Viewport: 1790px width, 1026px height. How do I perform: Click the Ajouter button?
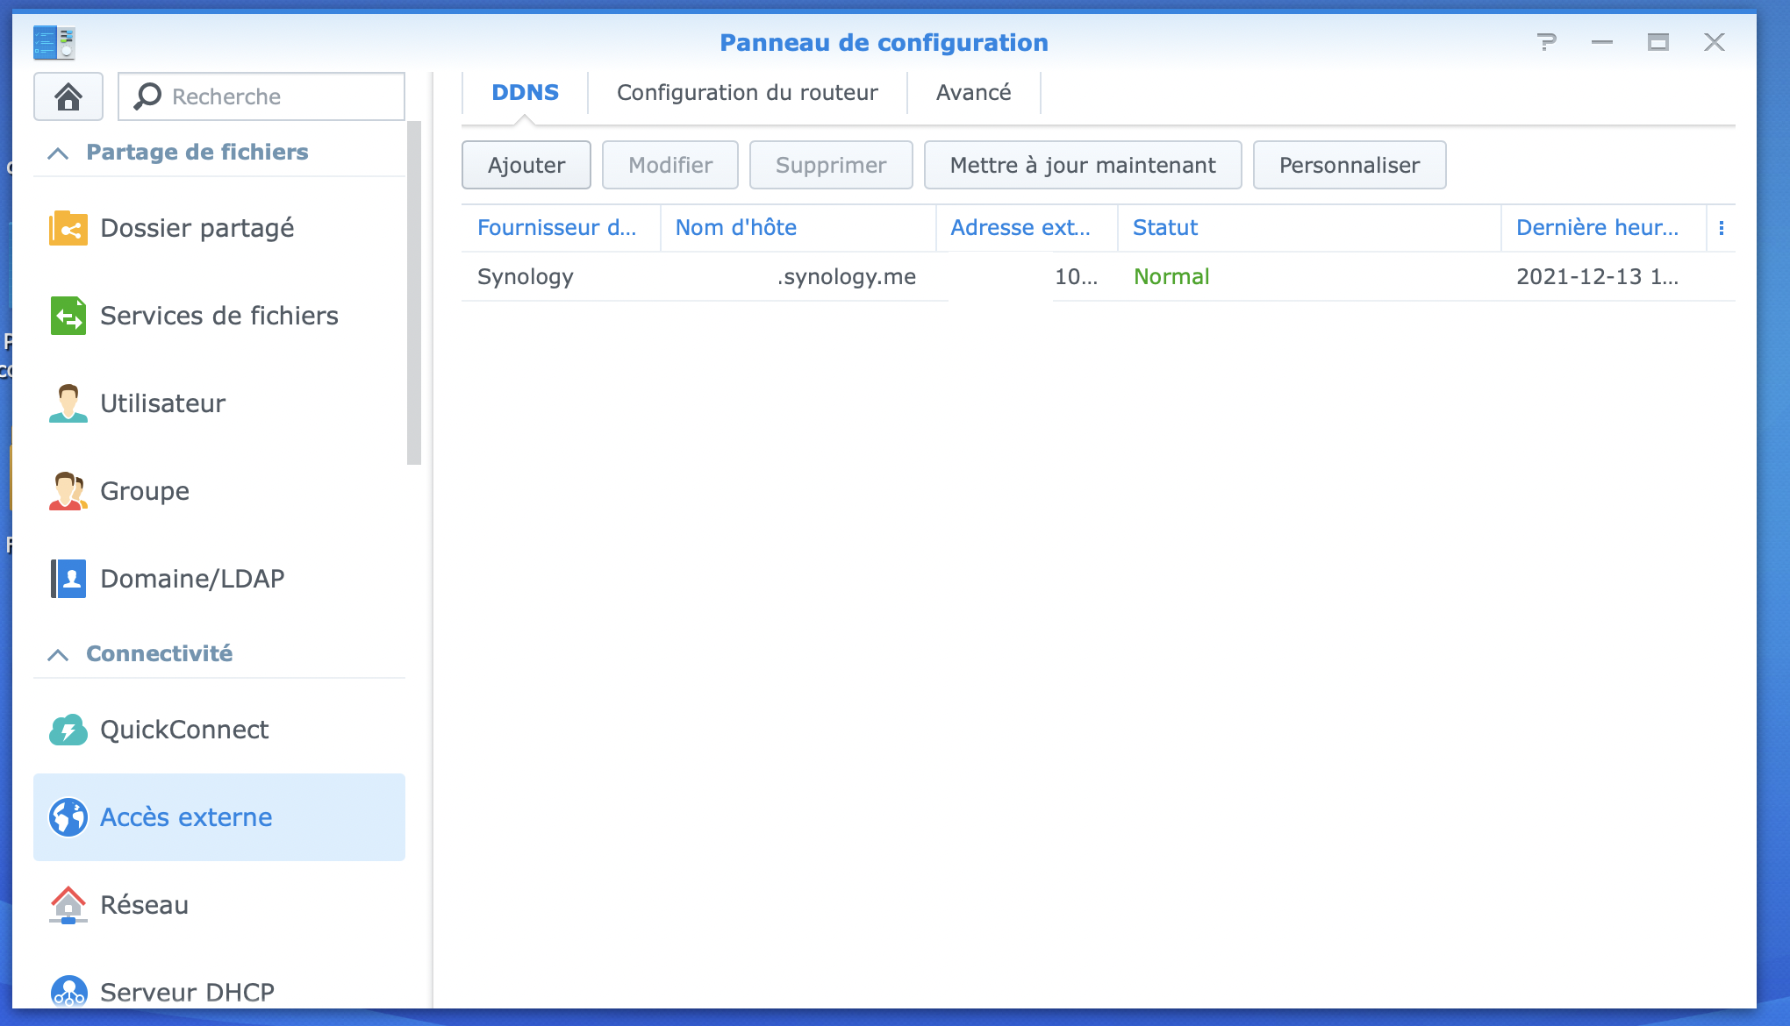[x=526, y=166]
